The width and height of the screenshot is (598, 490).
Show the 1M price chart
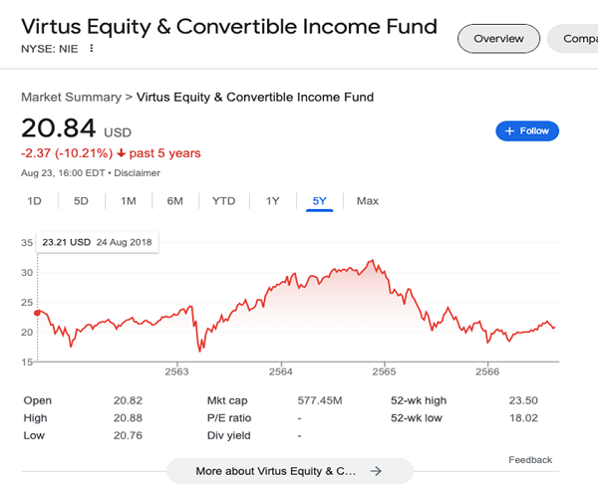click(x=129, y=201)
